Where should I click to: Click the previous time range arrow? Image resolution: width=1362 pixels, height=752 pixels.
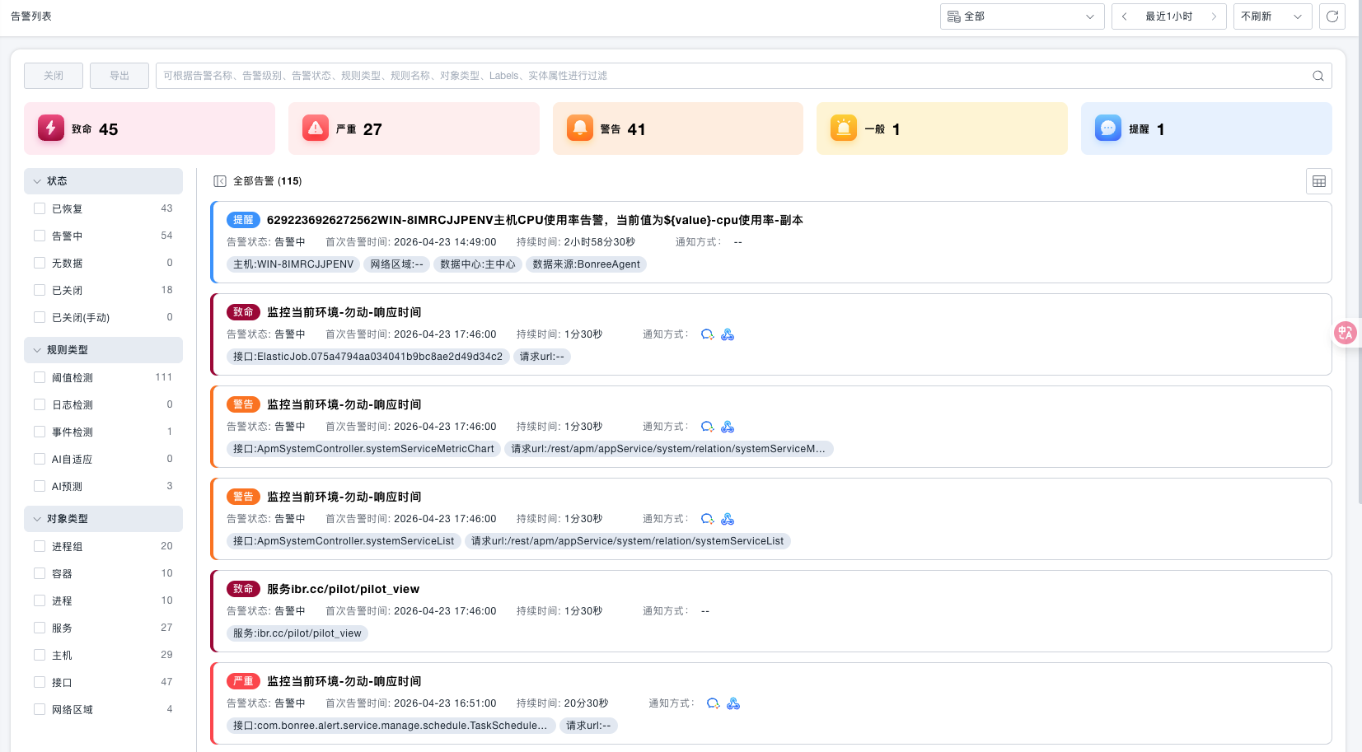[1124, 16]
